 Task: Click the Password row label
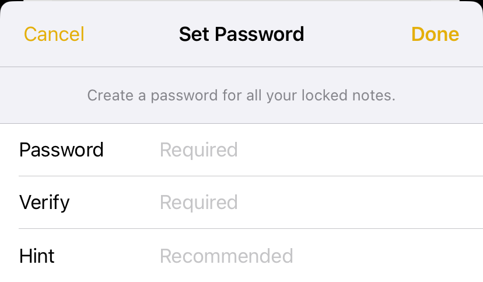point(61,150)
